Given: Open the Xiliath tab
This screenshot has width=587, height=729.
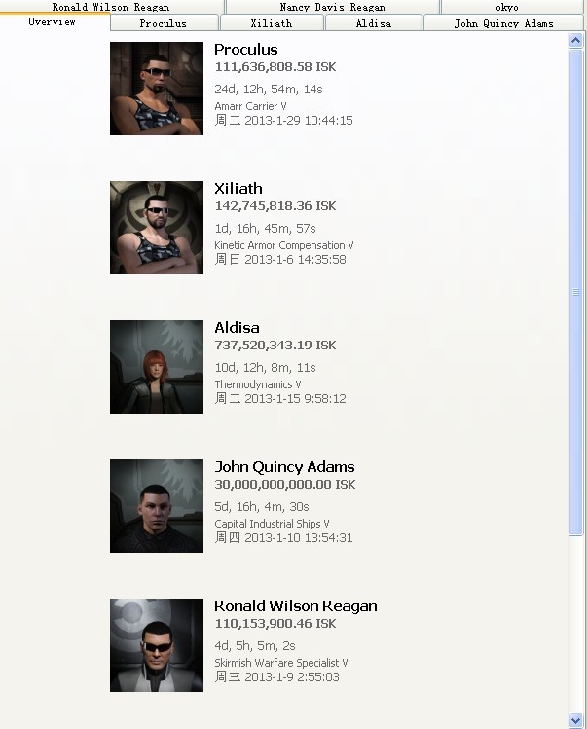Looking at the screenshot, I should pos(272,23).
